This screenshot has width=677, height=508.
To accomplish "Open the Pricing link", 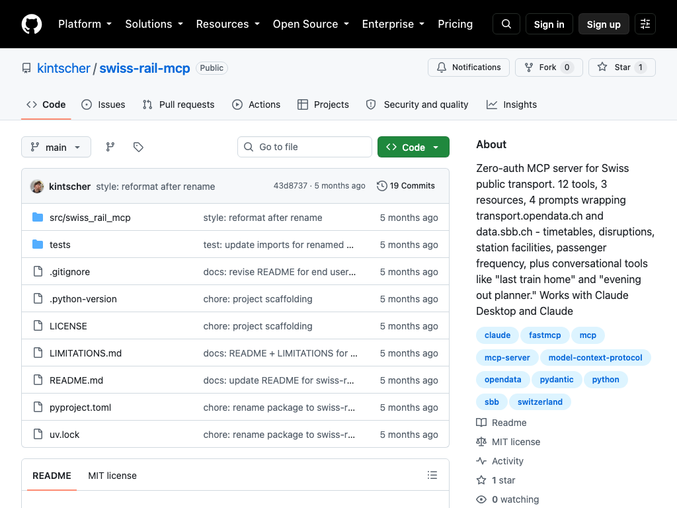I will (455, 24).
